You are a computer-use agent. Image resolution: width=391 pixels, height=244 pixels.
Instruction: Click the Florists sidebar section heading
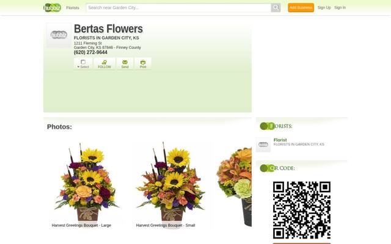(x=276, y=126)
